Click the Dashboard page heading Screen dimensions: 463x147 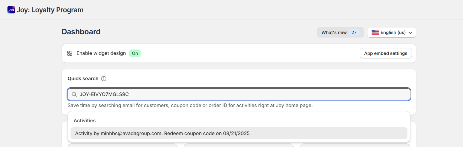click(81, 32)
